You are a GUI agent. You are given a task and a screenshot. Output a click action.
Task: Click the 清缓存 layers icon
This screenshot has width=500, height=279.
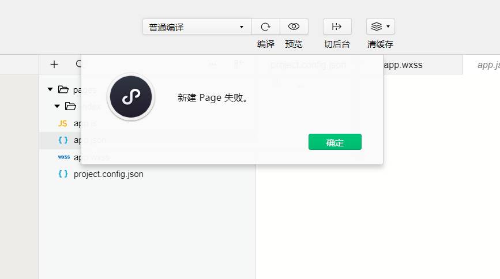tap(377, 27)
